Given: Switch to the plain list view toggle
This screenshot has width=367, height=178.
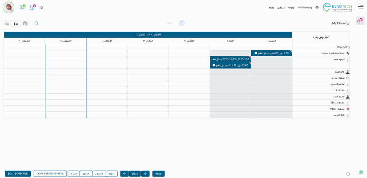Looking at the screenshot, I should [7, 23].
